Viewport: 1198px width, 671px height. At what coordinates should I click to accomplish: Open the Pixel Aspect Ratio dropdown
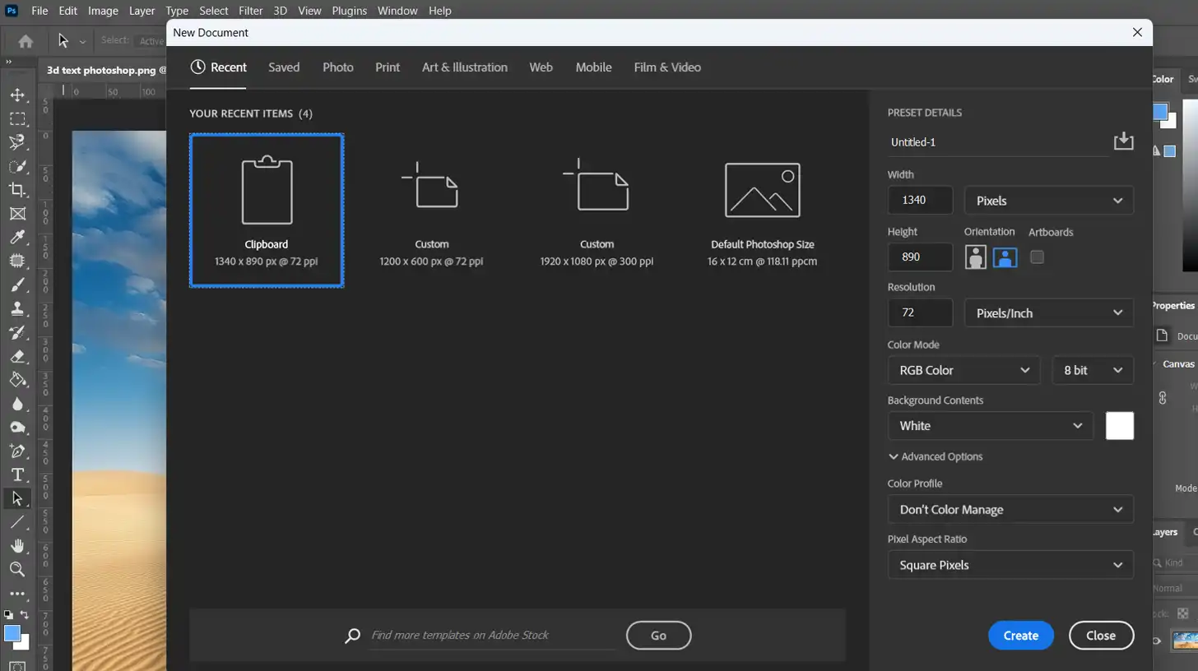click(x=1010, y=565)
